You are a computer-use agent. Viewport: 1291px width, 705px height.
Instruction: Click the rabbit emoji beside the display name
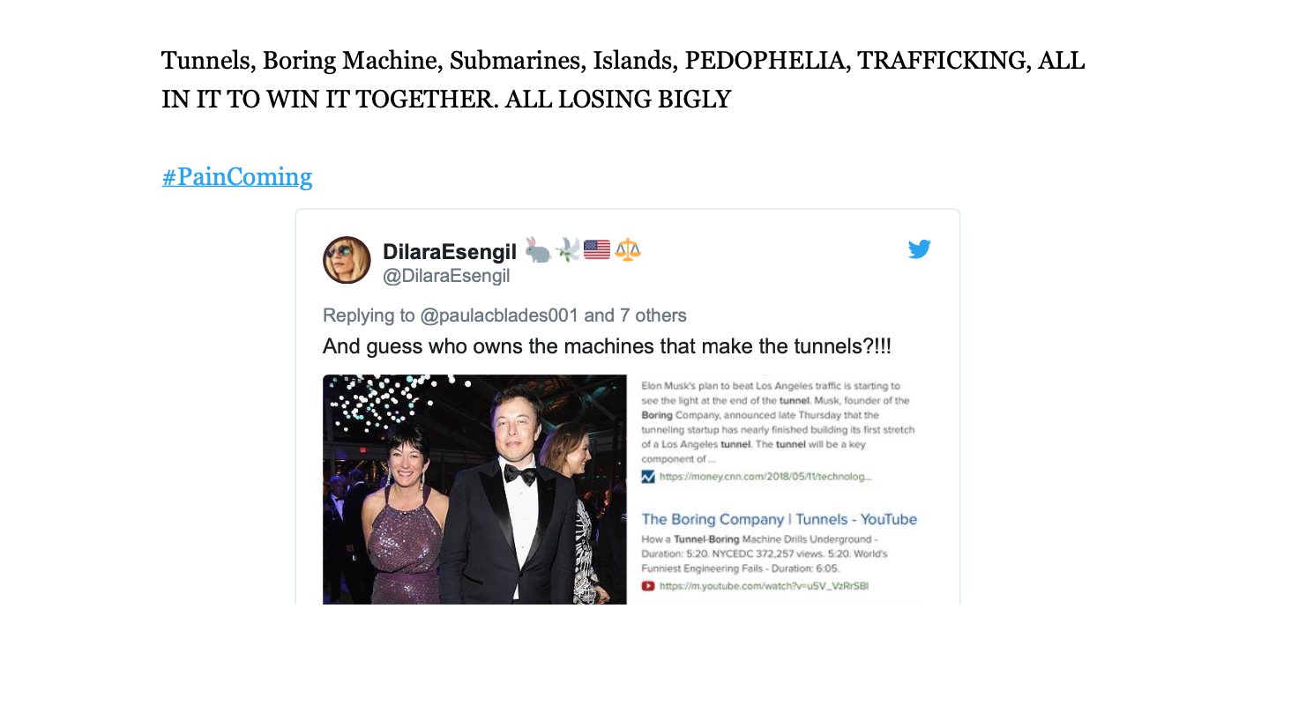538,250
